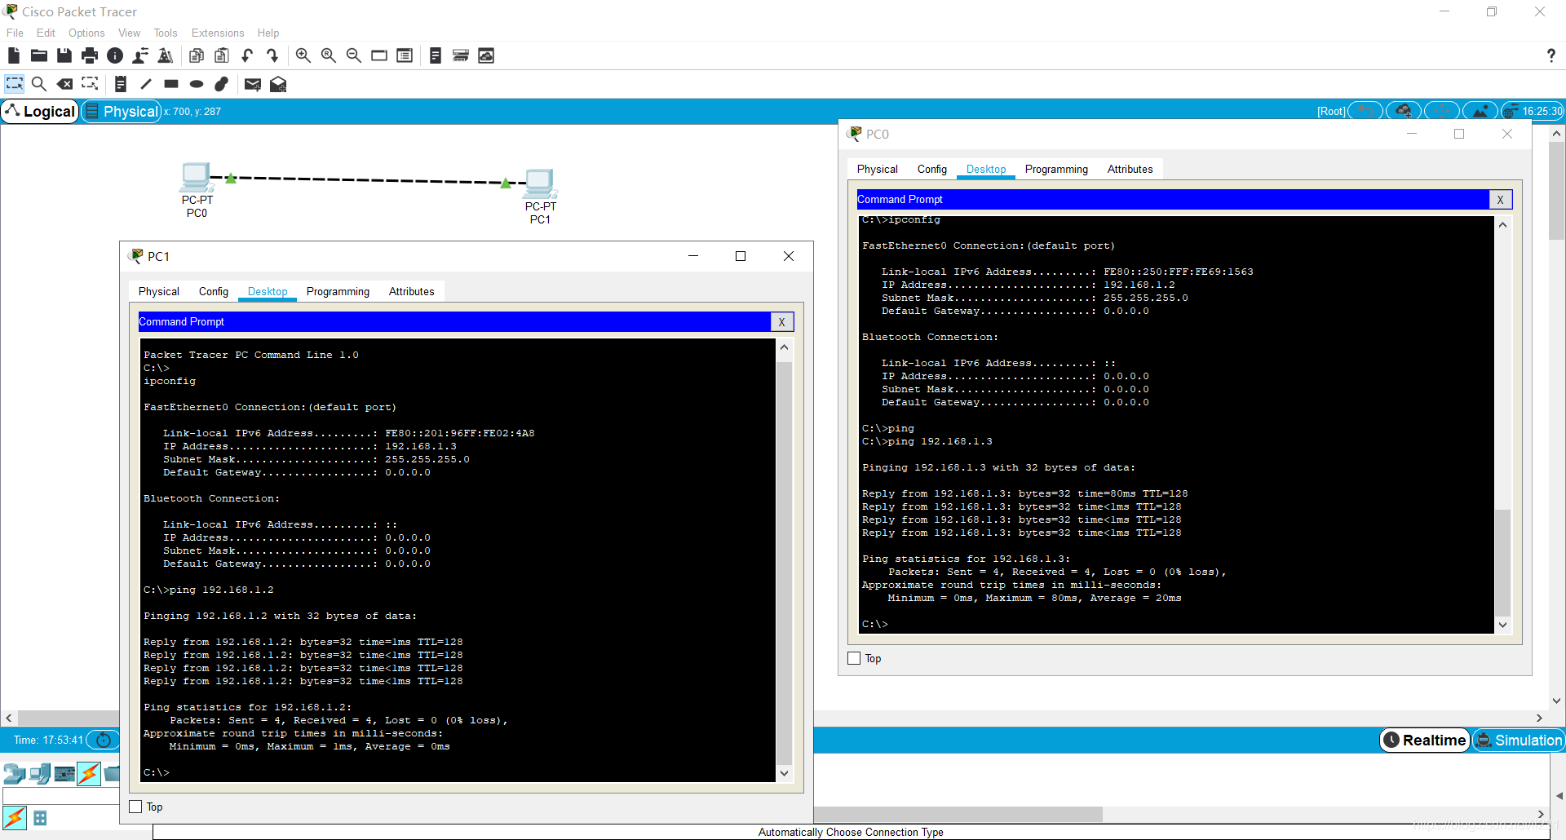
Task: Save the project with the floppy disk icon
Action: pos(64,55)
